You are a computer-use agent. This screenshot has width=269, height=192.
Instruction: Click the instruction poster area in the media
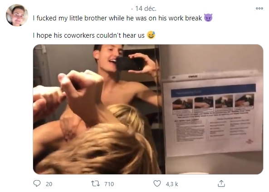(x=213, y=115)
